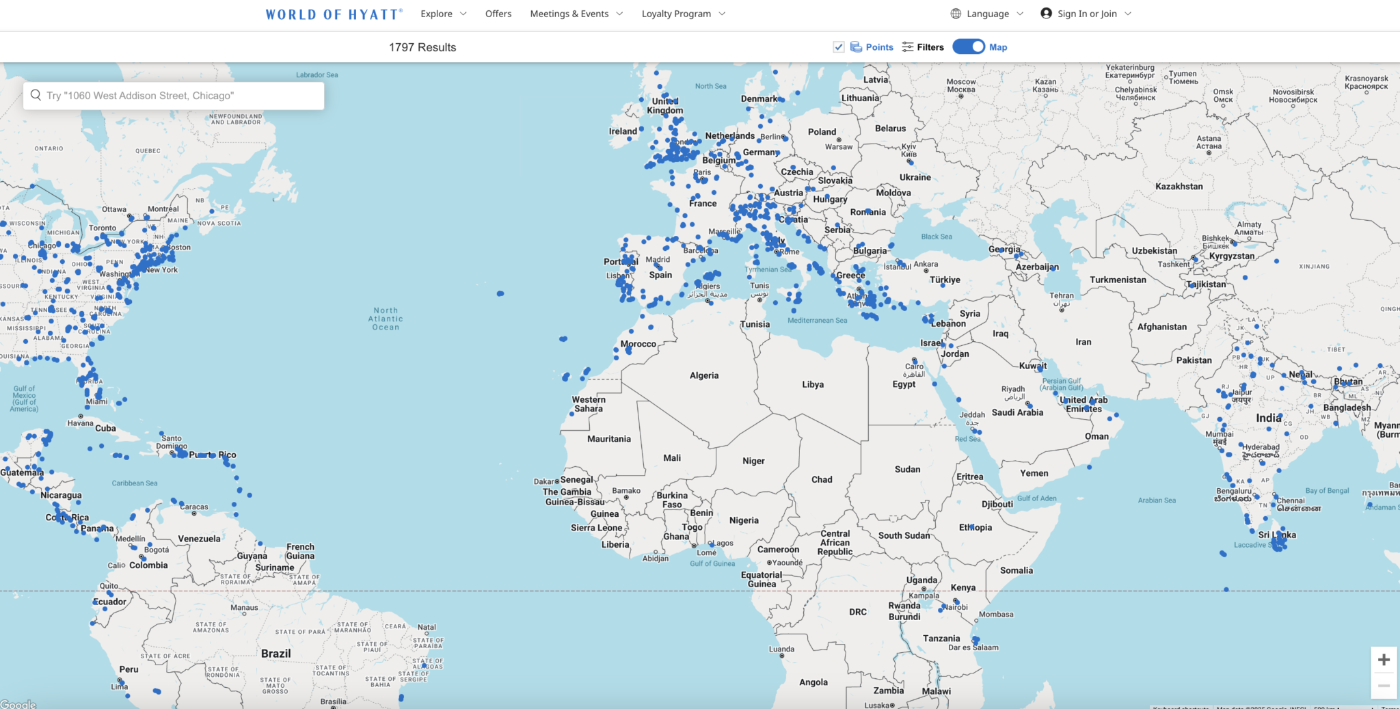The height and width of the screenshot is (709, 1400).
Task: Click the user account profile icon
Action: pyautogui.click(x=1046, y=14)
